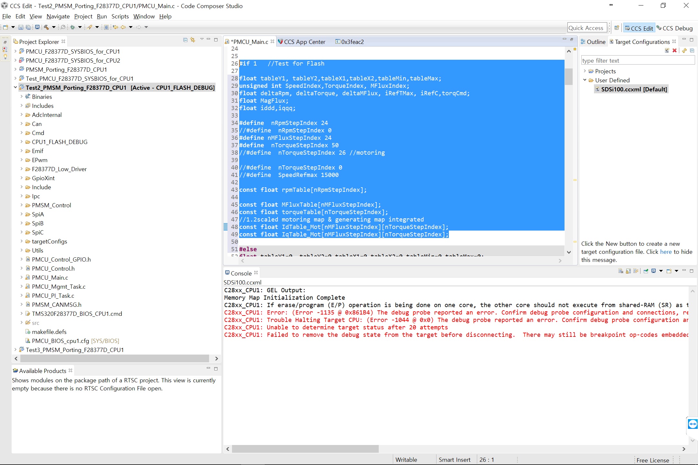Click New Target Configuration icon
The image size is (698, 465).
tap(667, 50)
